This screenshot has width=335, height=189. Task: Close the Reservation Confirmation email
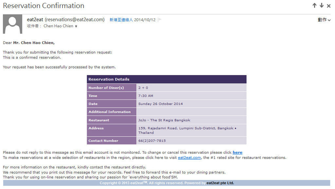329,6
